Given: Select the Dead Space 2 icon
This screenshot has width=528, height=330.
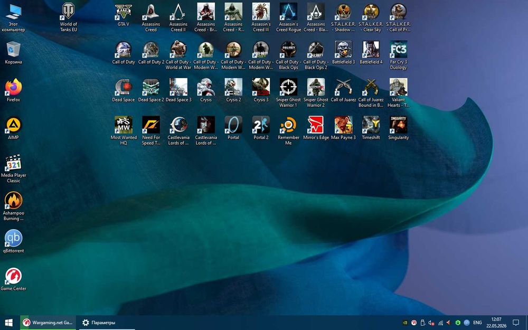Looking at the screenshot, I should [151, 91].
